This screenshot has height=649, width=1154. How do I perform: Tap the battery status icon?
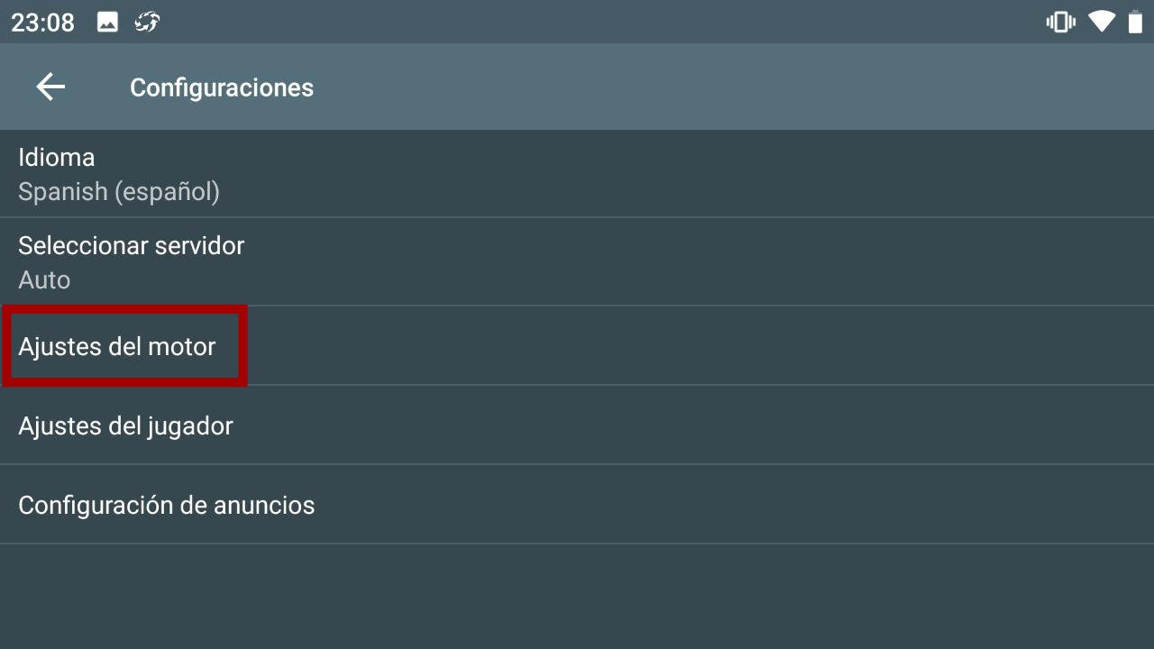pos(1135,23)
